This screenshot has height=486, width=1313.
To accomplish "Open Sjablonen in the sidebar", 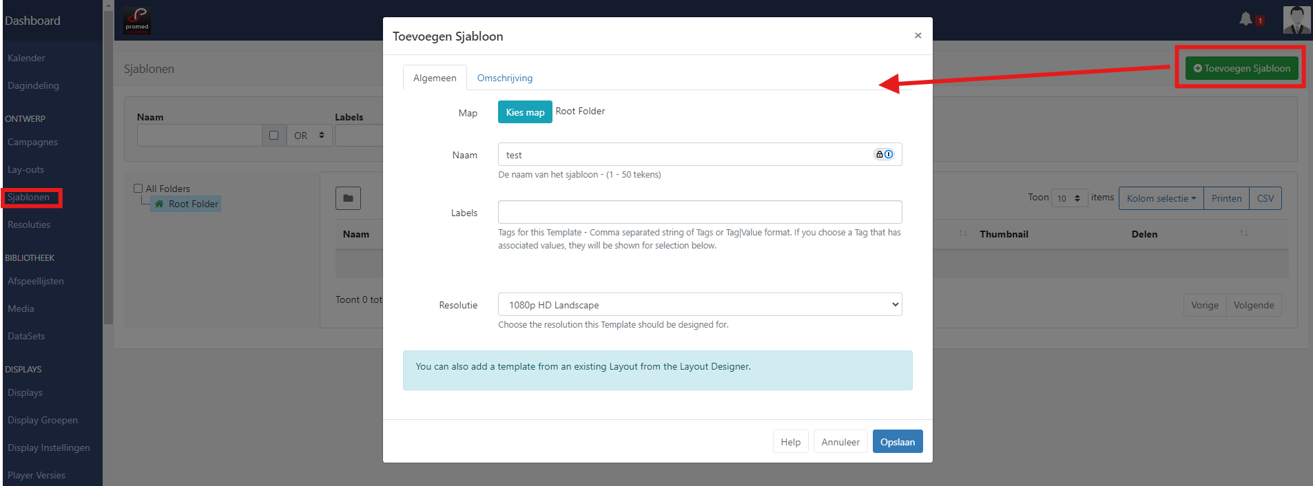I will click(29, 198).
